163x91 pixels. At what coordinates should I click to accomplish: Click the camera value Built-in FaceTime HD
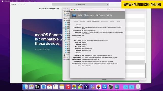pos(87,65)
